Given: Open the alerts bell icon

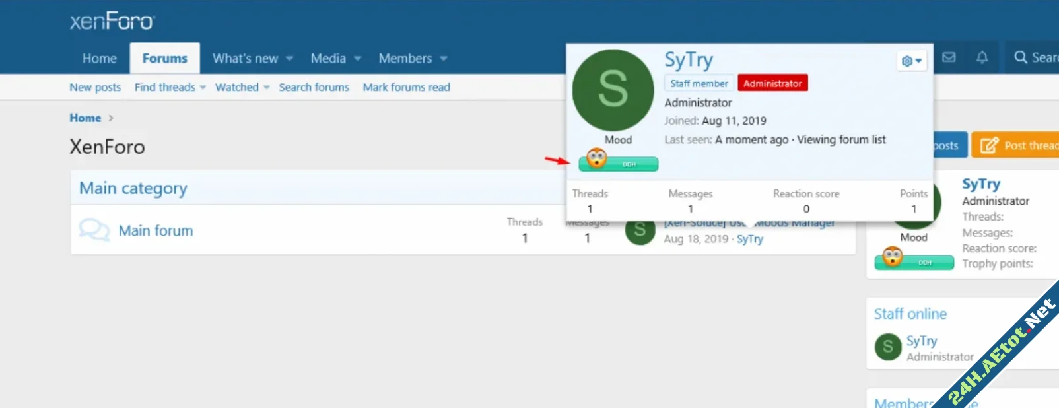Looking at the screenshot, I should click(x=982, y=58).
